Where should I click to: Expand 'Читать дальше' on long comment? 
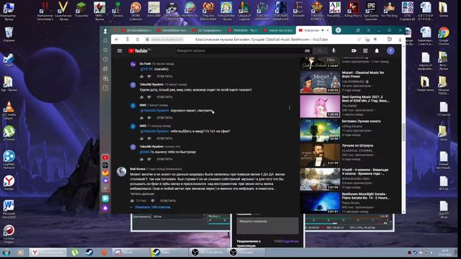pyautogui.click(x=142, y=194)
